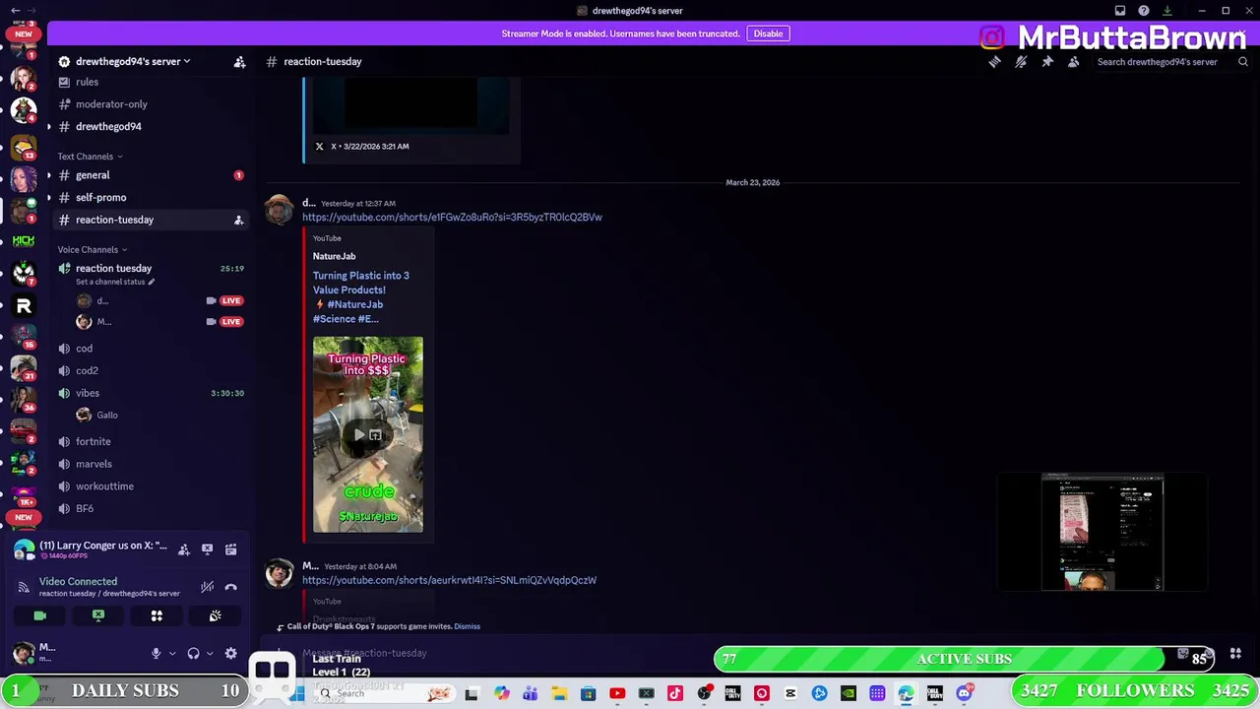
Task: Join the BF6 voice channel
Action: coord(85,509)
